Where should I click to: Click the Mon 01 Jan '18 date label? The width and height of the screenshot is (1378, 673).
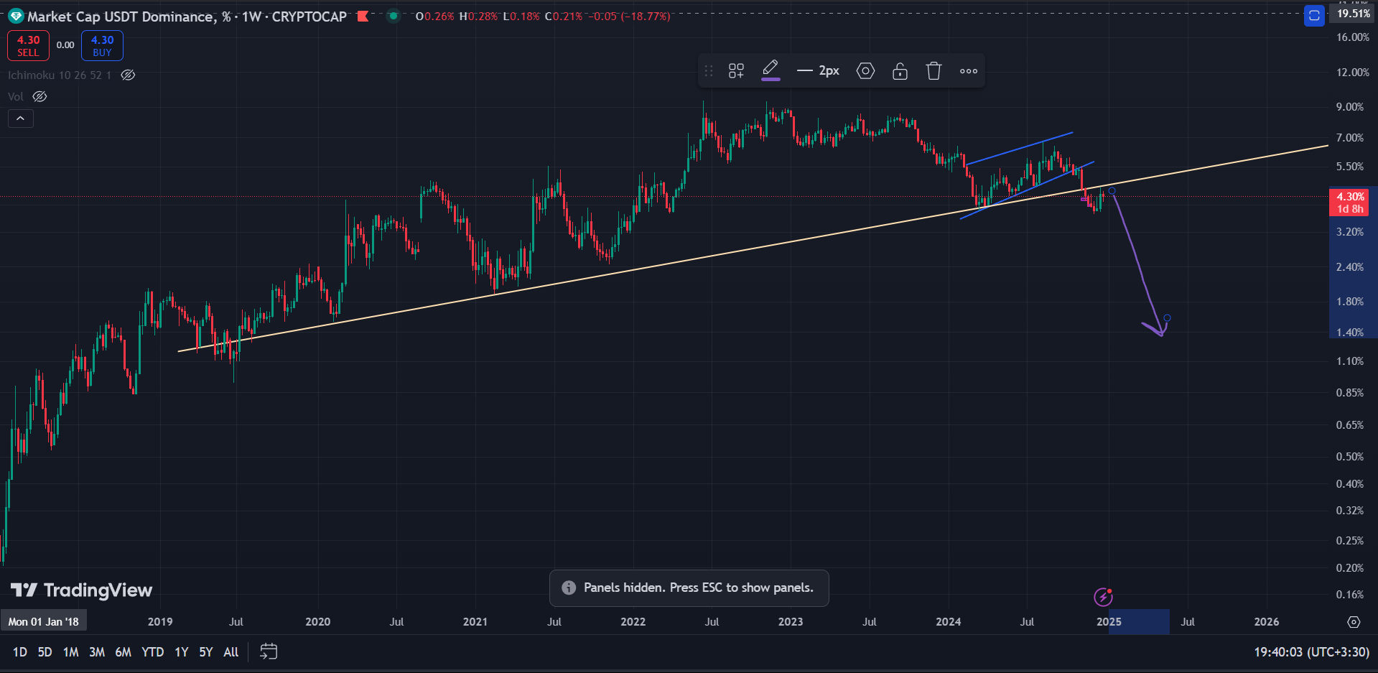(x=44, y=621)
